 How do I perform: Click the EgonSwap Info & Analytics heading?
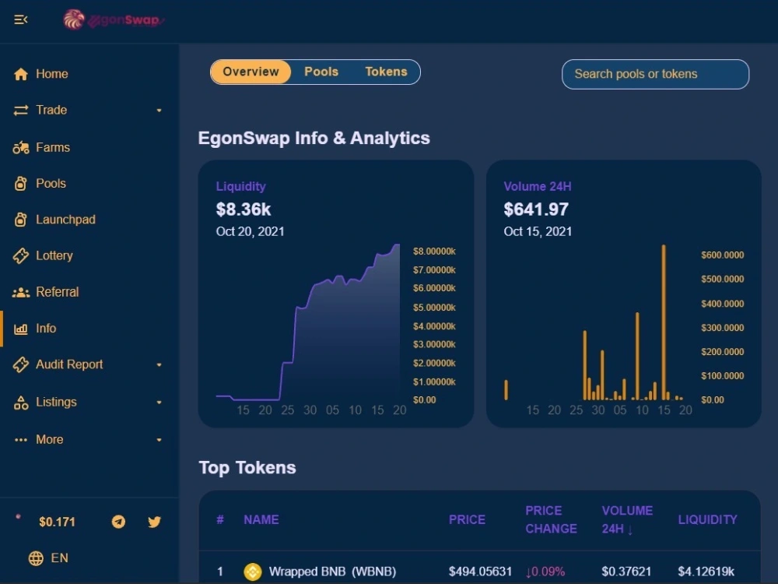[314, 138]
